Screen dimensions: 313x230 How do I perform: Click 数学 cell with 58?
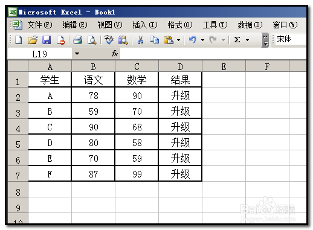pos(137,142)
